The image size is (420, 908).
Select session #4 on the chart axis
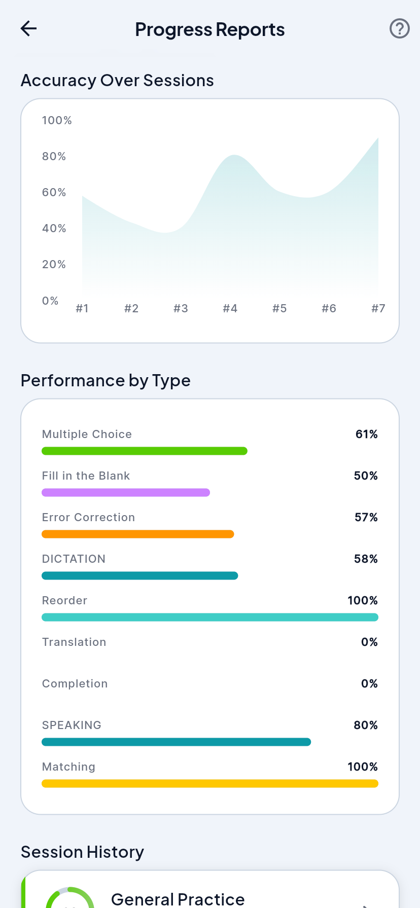click(x=230, y=308)
